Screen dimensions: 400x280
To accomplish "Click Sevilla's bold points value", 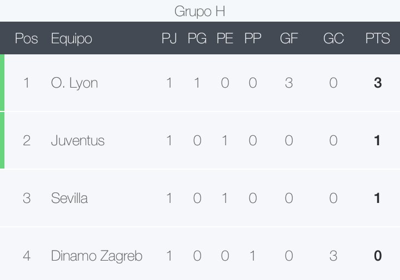I will point(378,198).
